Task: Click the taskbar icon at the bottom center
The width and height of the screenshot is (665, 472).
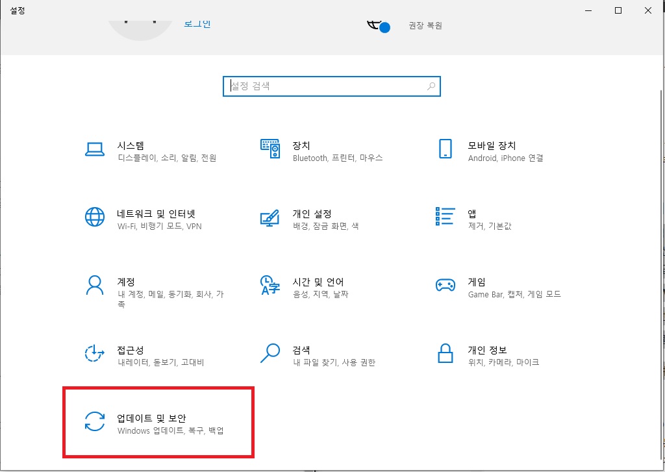Action: click(314, 469)
